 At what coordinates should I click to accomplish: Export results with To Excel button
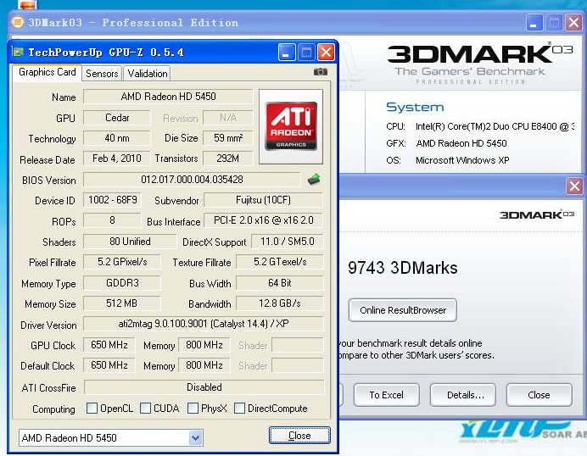386,395
